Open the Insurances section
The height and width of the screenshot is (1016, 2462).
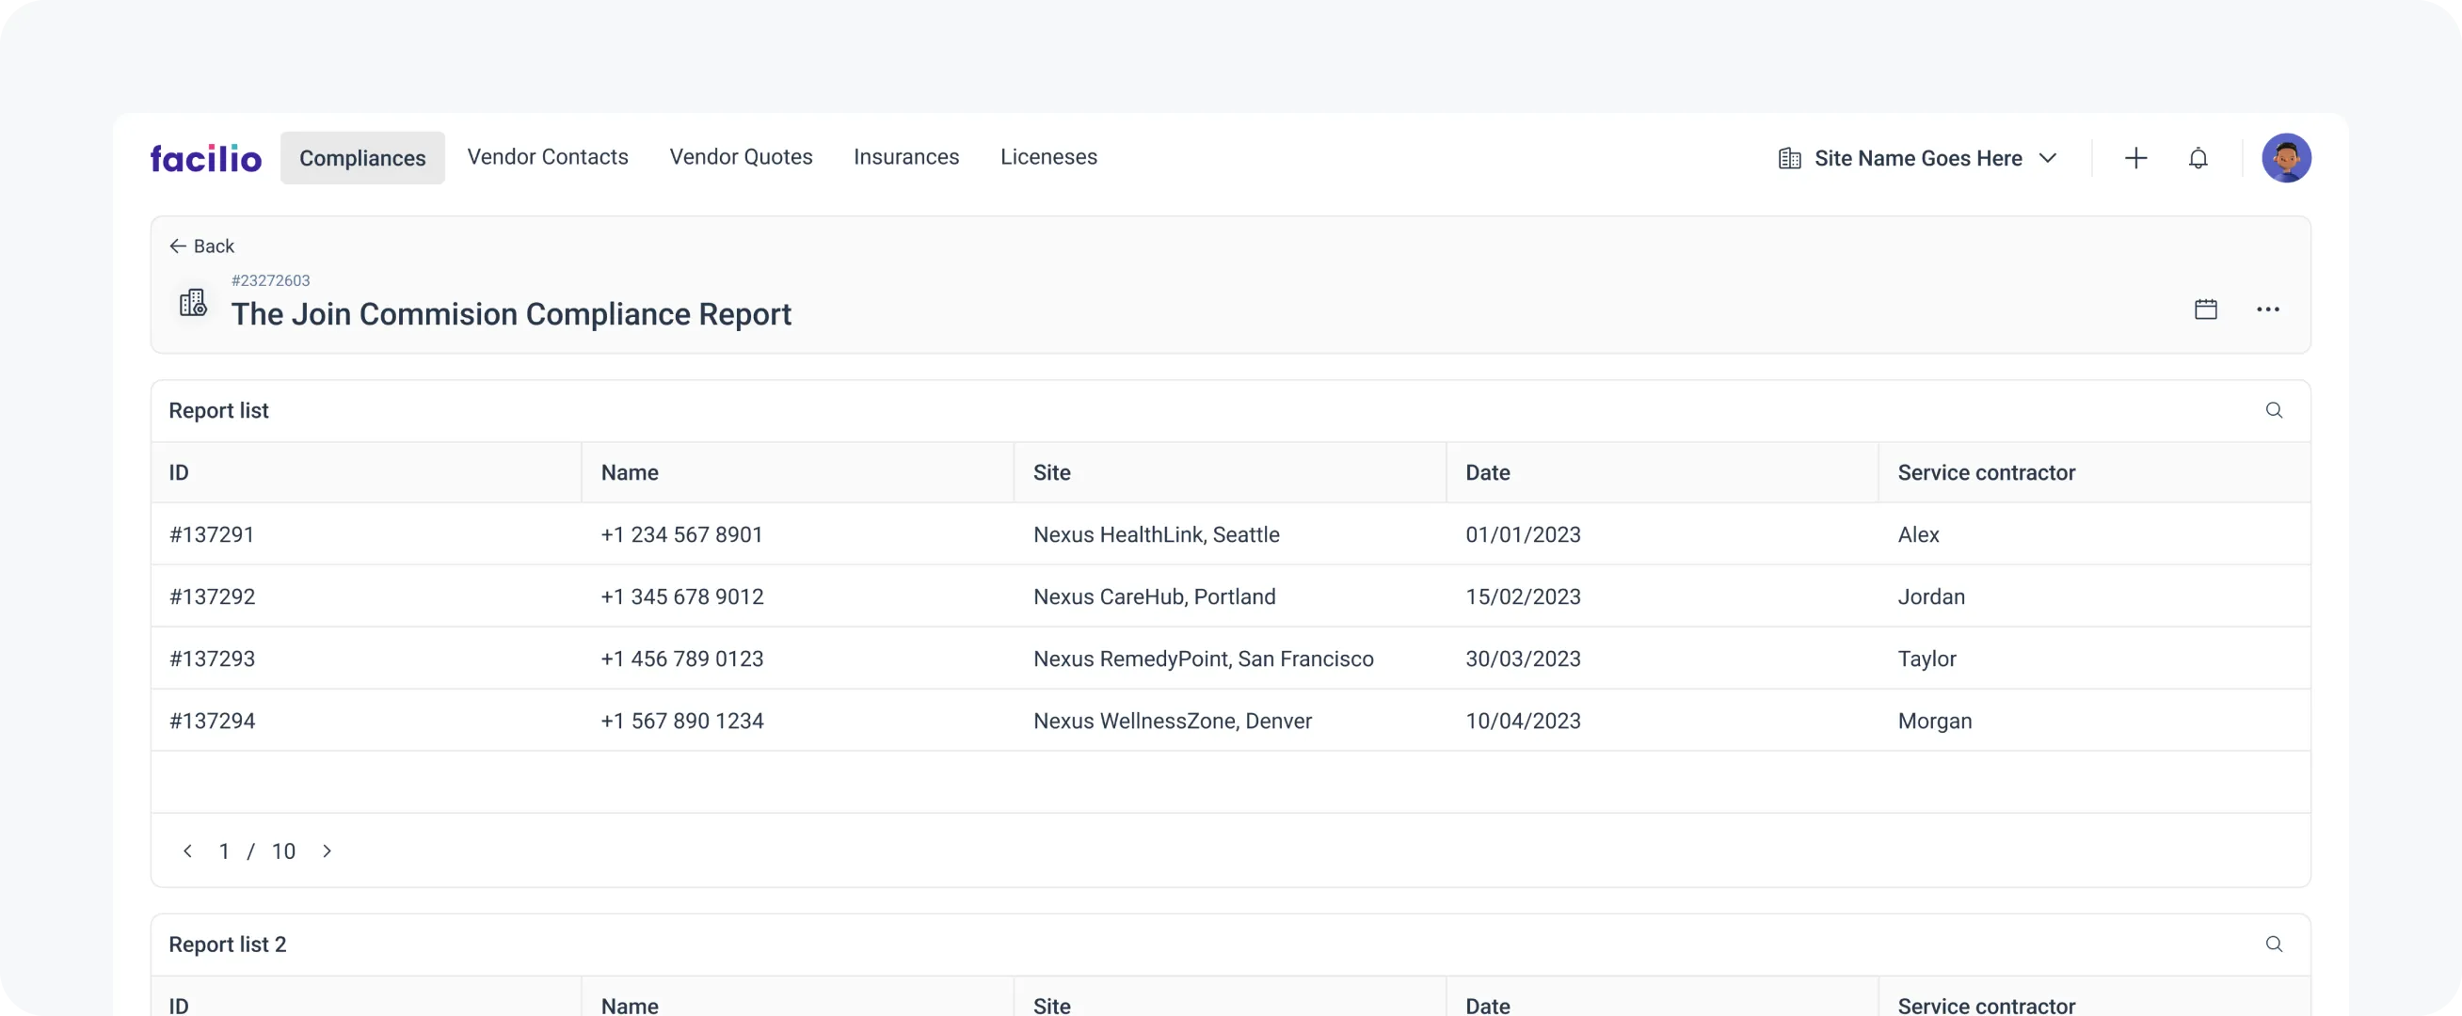[x=906, y=157]
